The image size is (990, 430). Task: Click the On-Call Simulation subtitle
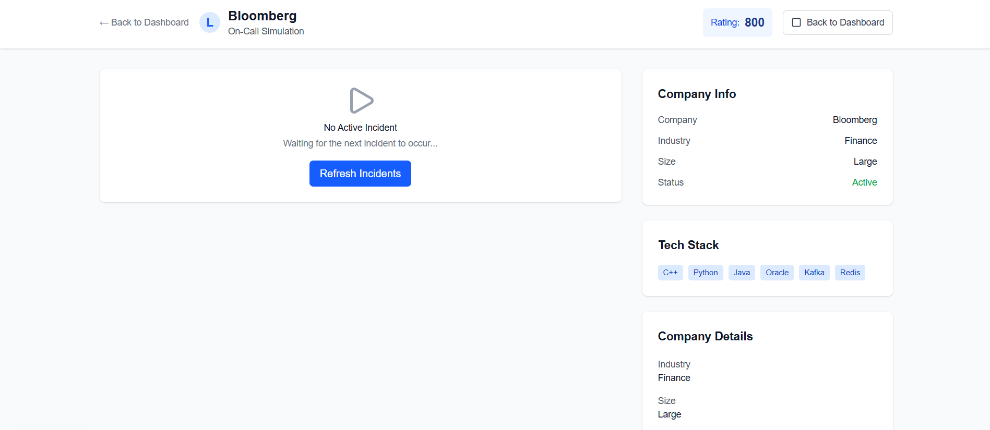tap(266, 31)
